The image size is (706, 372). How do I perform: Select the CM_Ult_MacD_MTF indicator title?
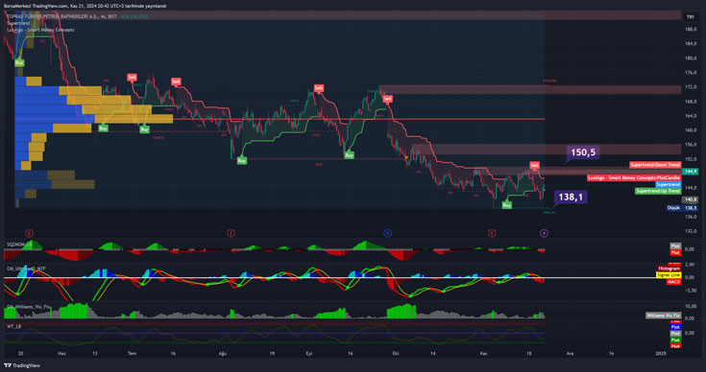coord(26,268)
